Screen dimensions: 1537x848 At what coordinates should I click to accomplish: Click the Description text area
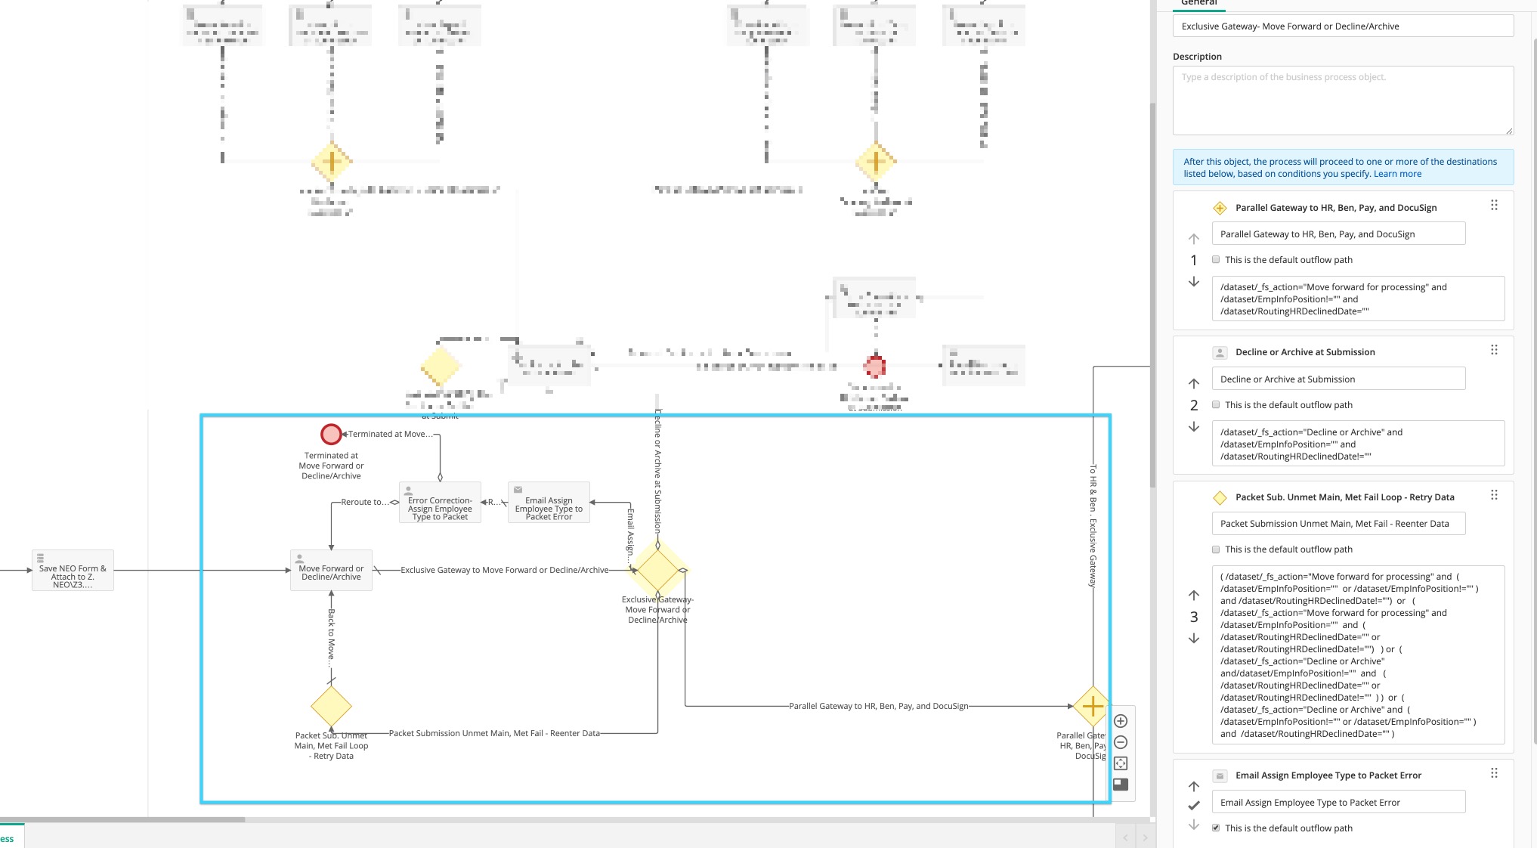click(x=1342, y=101)
